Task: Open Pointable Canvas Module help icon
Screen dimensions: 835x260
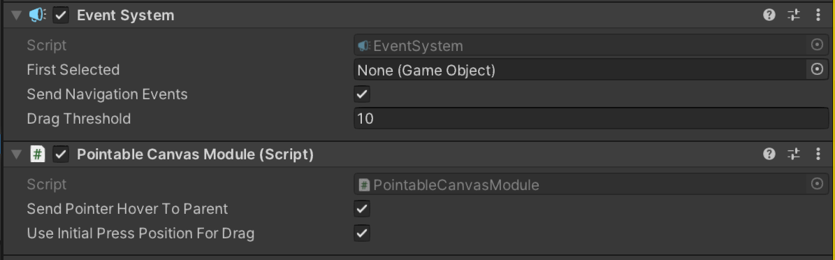Action: [769, 154]
